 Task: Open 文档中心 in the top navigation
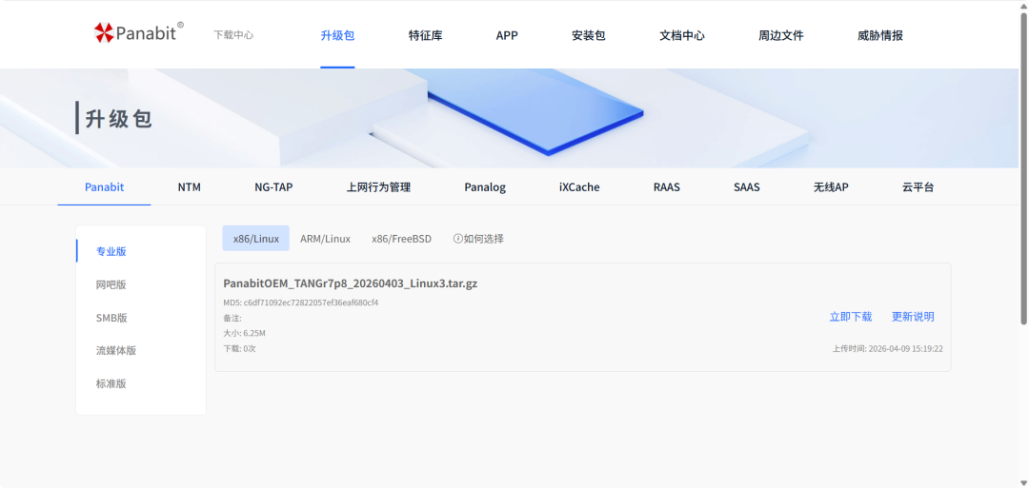click(x=682, y=36)
